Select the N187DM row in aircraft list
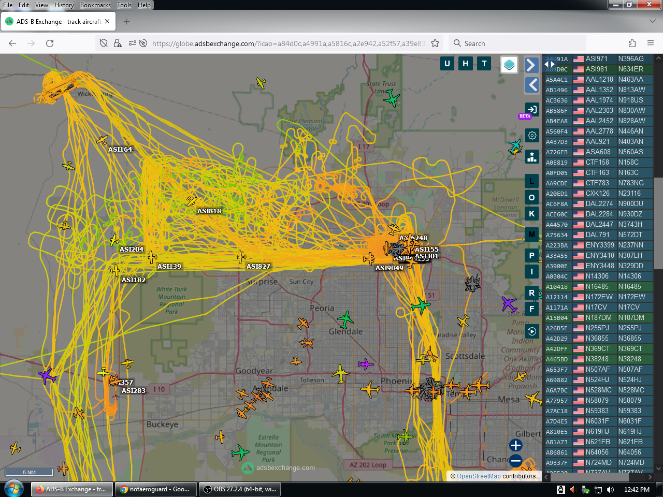This screenshot has width=663, height=497. (598, 318)
